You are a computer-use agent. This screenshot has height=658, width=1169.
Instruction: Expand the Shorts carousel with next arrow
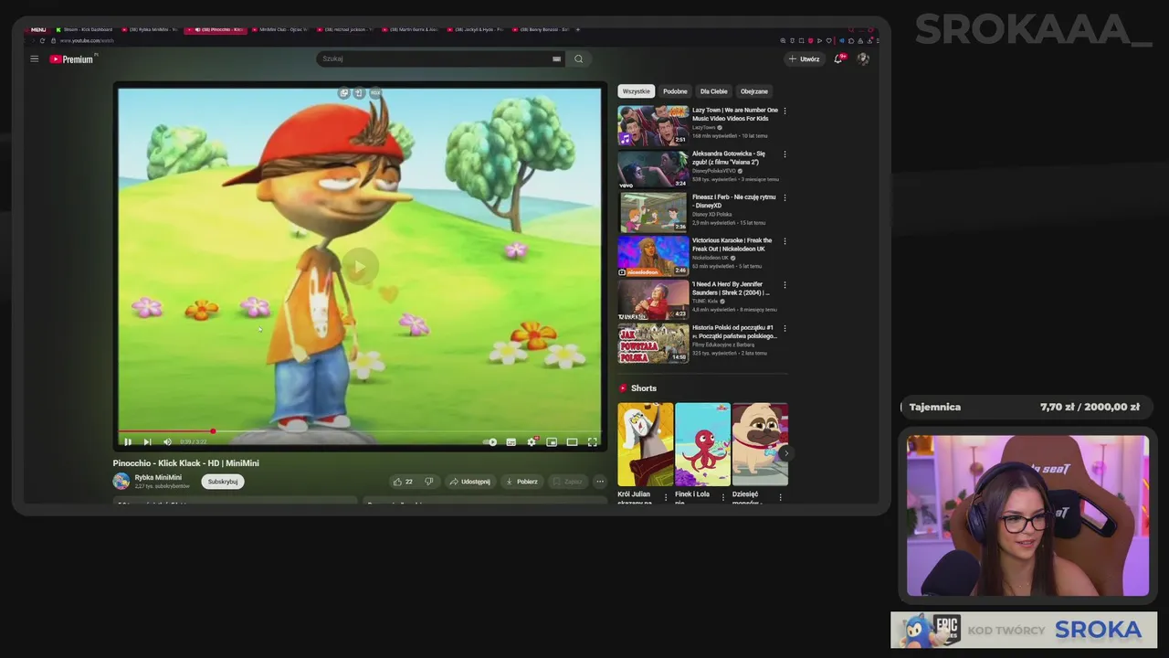point(785,452)
